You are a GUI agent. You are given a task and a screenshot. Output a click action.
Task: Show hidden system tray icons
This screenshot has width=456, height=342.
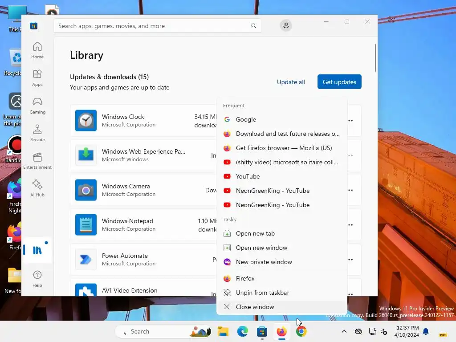point(344,331)
